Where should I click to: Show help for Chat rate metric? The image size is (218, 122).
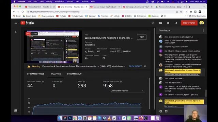[61, 82]
